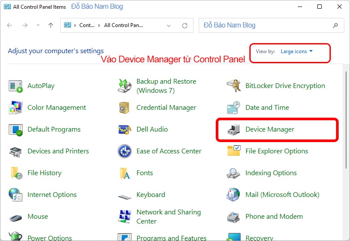Viewport: 350px width, 241px height.
Task: Click the Default Programs link text
Action: (54, 129)
